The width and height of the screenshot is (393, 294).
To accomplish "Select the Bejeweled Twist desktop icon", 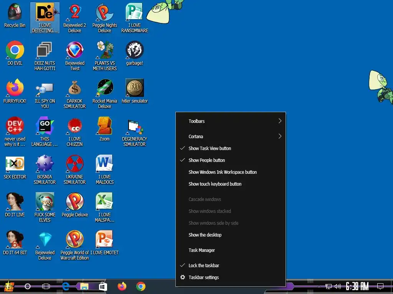I will (75, 56).
